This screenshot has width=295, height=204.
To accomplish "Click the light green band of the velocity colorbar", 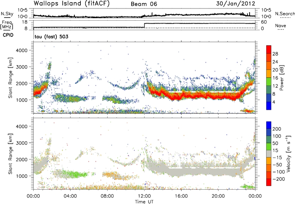I will [269, 147].
